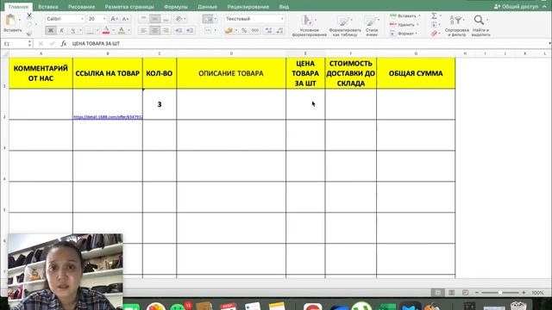Decrease font size with small A icon
The image size is (552, 310).
tap(125, 19)
